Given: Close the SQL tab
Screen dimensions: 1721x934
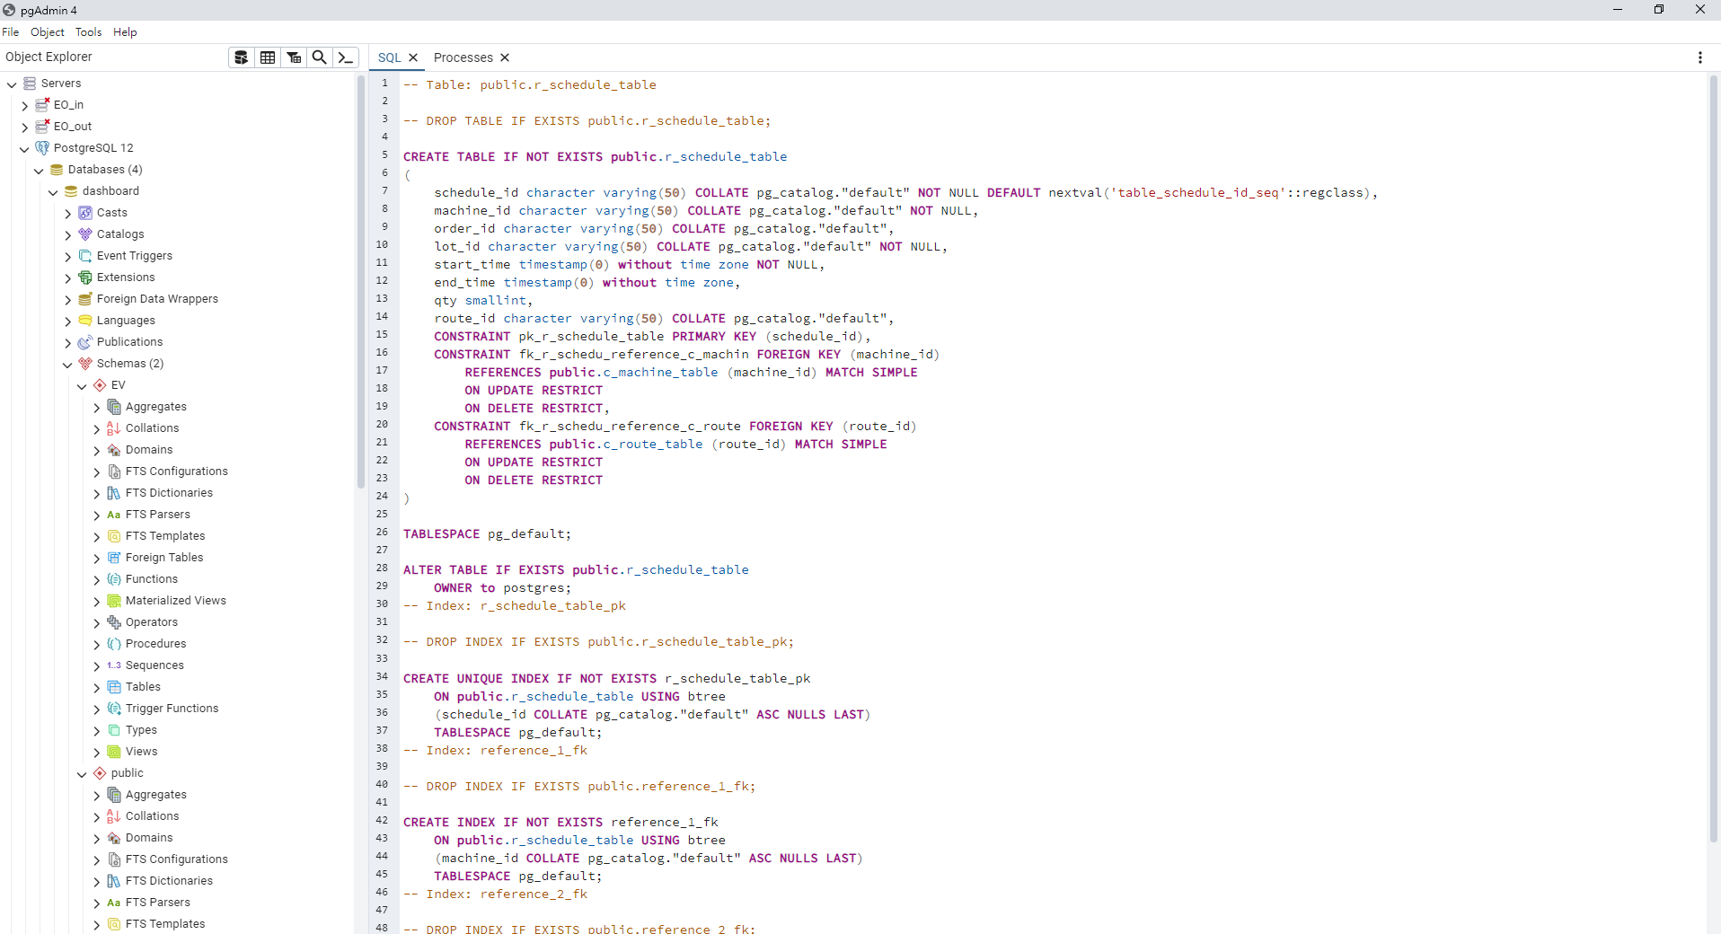Looking at the screenshot, I should pyautogui.click(x=413, y=57).
